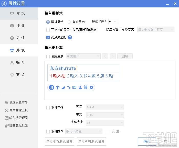Enable 重设字体 reset font checkbox
179x148 pixels.
tap(48, 108)
